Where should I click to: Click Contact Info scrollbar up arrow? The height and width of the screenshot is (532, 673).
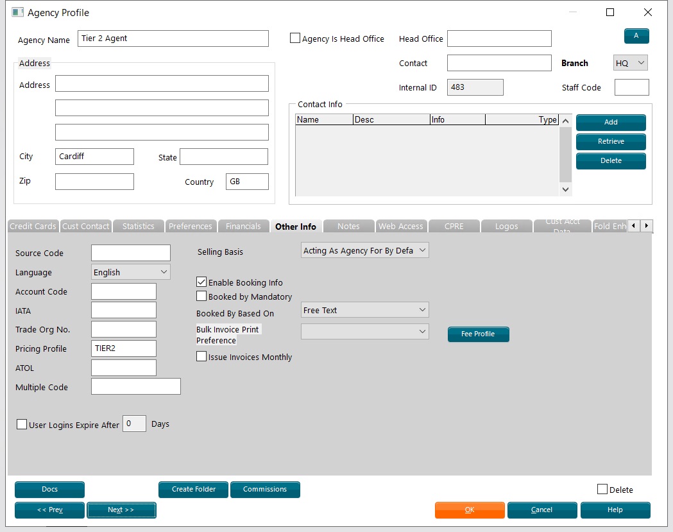pos(565,121)
